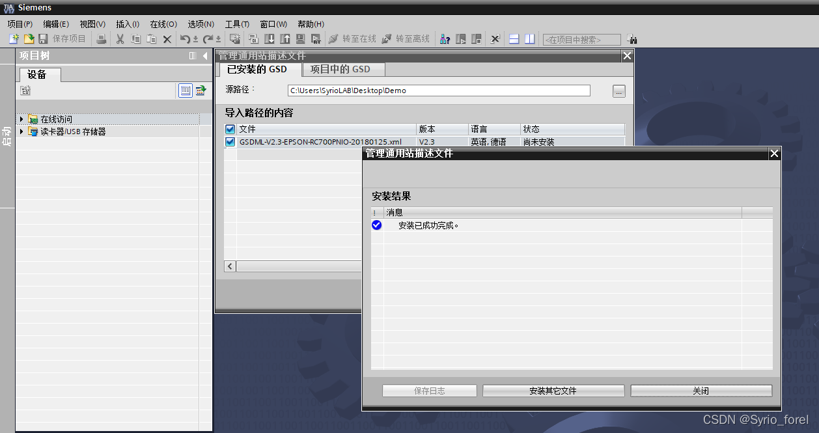Open the 选项(N) menu
Image resolution: width=819 pixels, height=433 pixels.
[201, 24]
